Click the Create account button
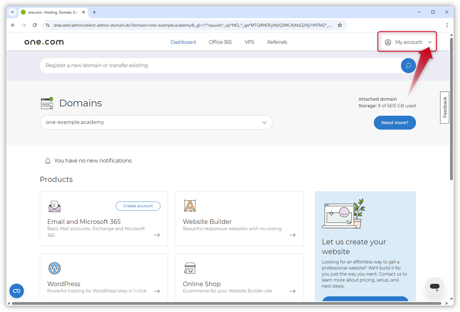 tap(138, 206)
